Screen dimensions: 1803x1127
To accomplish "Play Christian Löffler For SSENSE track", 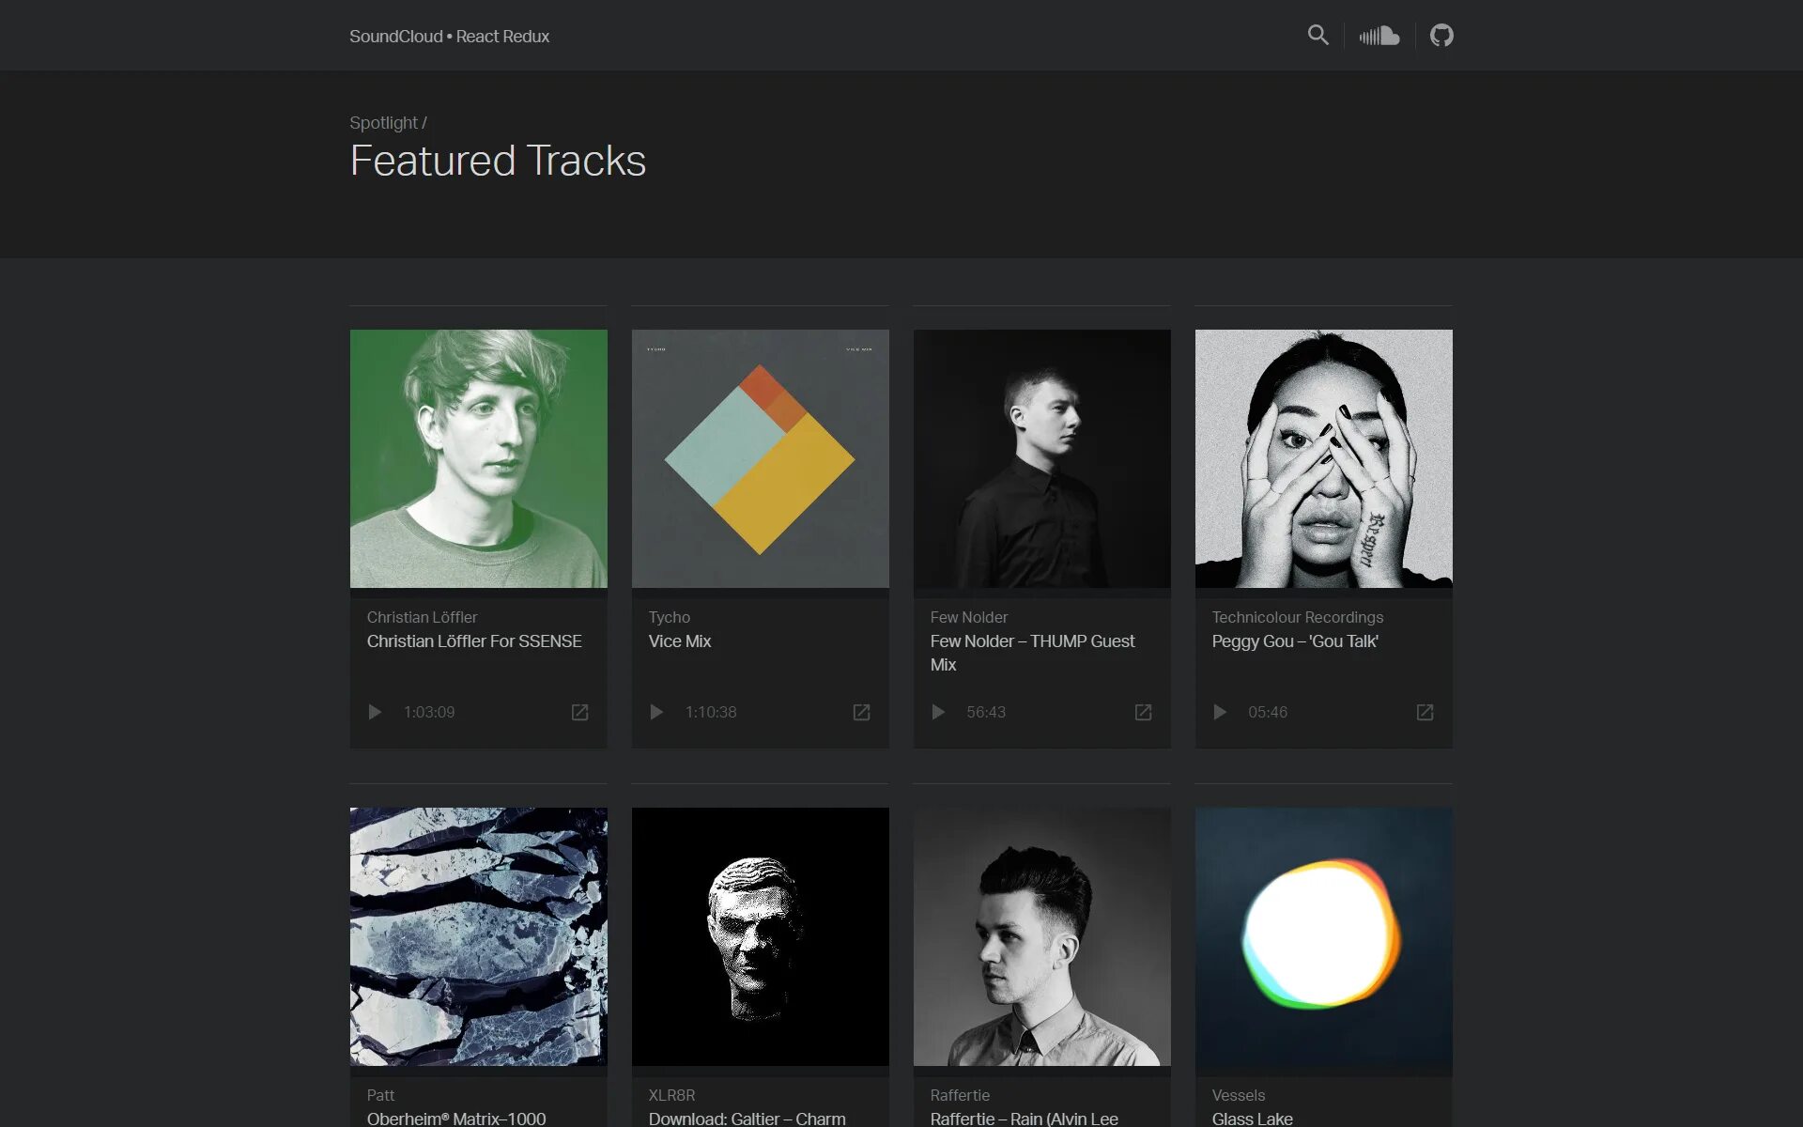I will (375, 712).
